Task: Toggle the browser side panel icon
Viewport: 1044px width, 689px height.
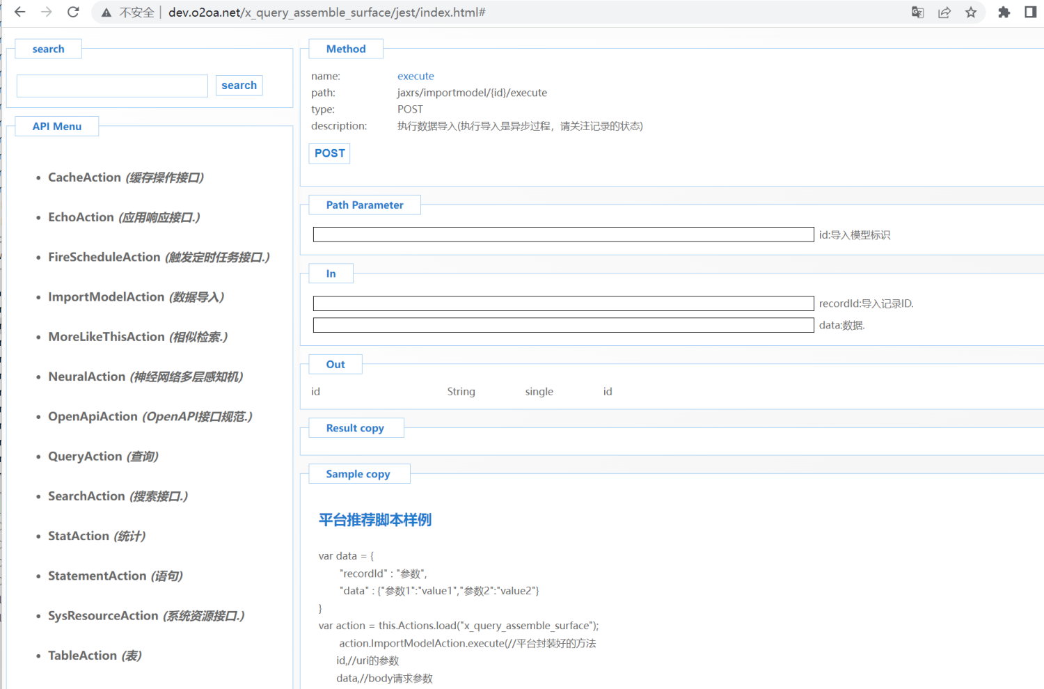Action: (x=1030, y=12)
